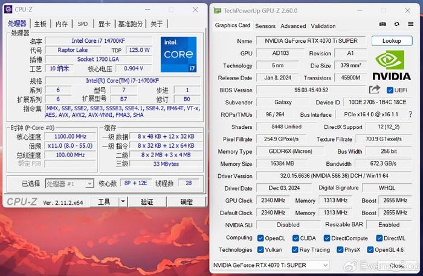Toggle the OpenCL checkbox
The height and width of the screenshot is (276, 423).
pos(260,238)
